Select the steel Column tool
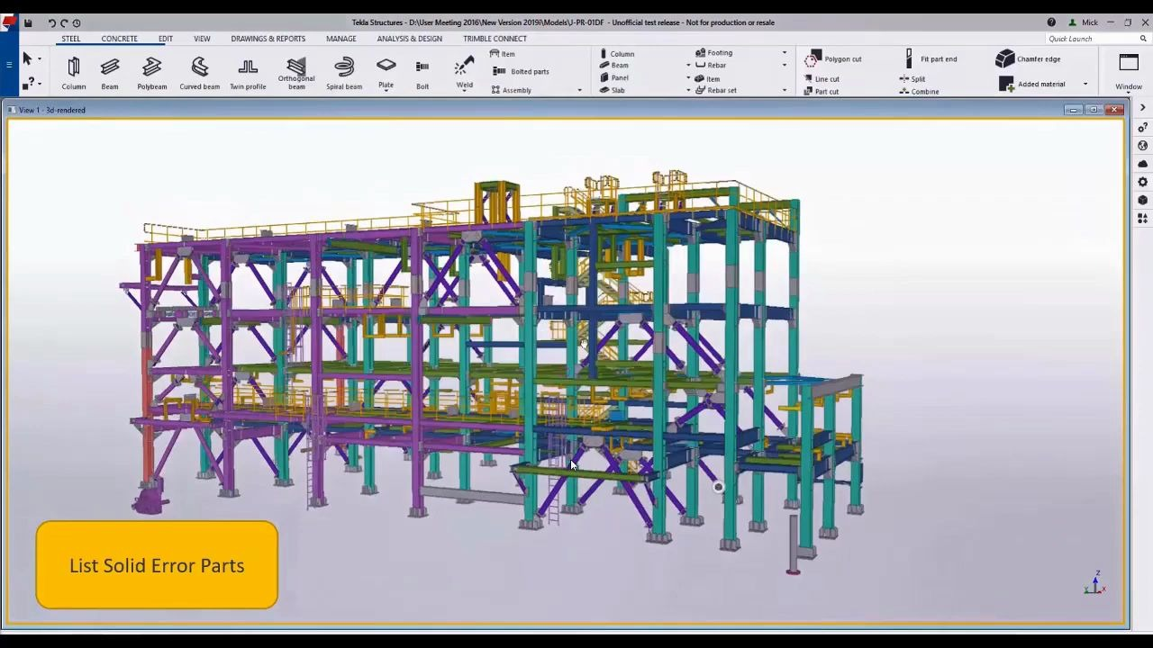 coord(74,73)
